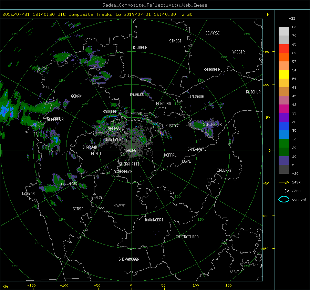Click the -150 tick on bottom axis
Screen dimensions: 310x290
[x=31, y=286]
